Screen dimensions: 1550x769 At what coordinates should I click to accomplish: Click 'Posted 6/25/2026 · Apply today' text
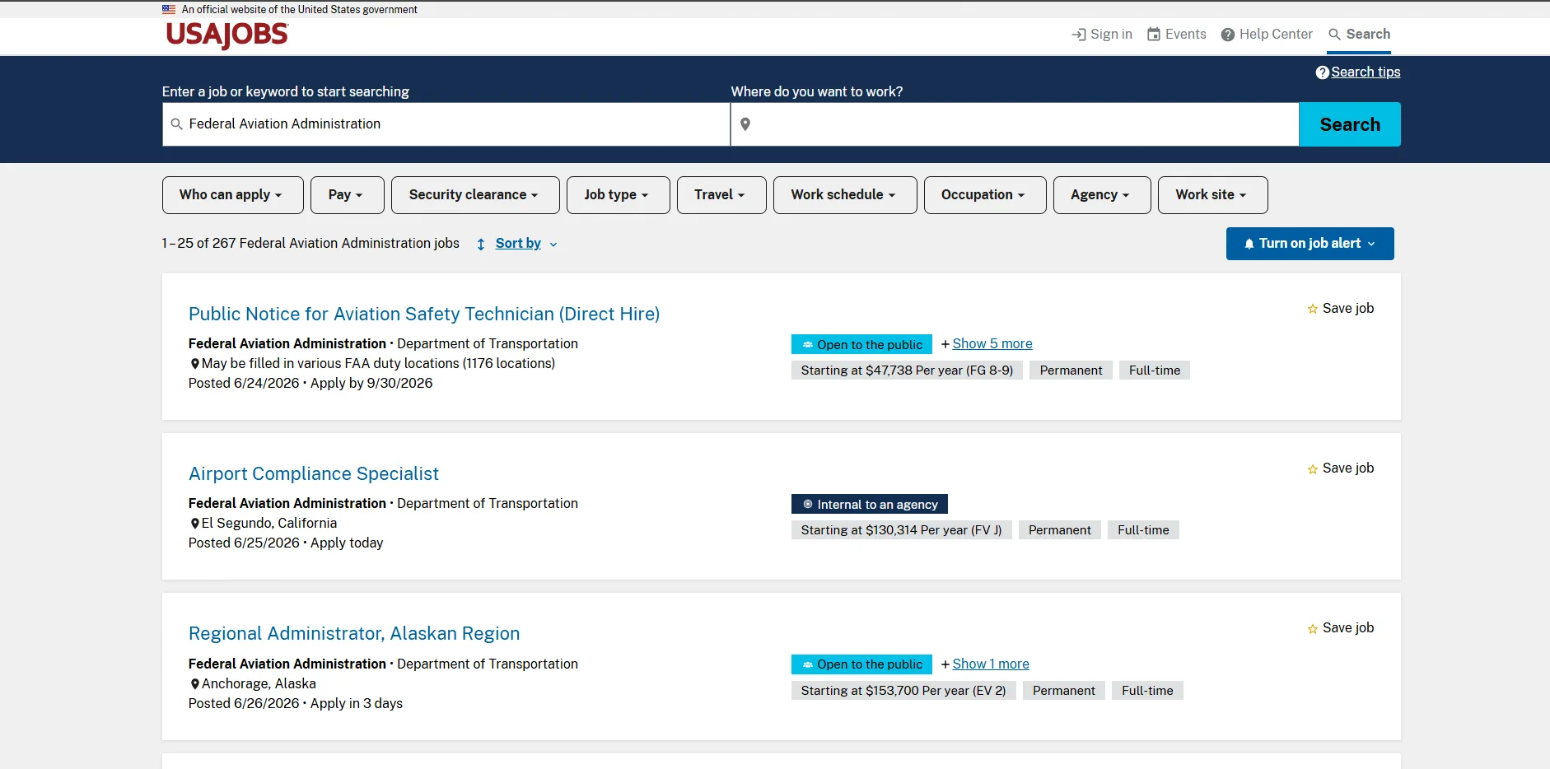[286, 543]
